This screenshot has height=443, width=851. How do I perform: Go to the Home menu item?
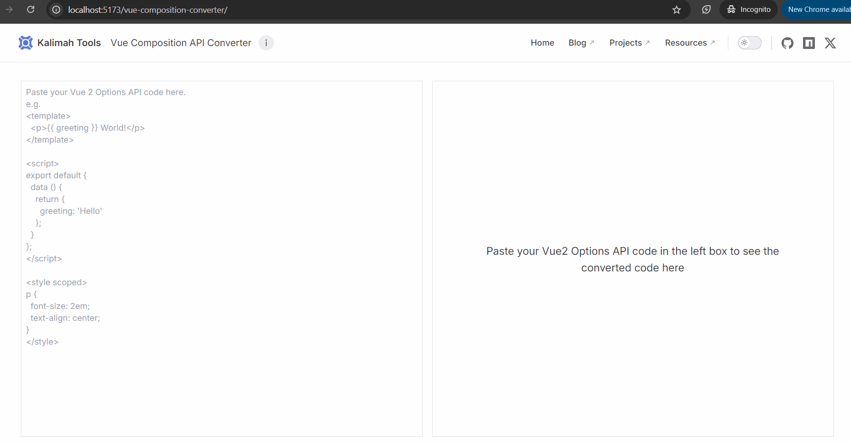coord(542,43)
